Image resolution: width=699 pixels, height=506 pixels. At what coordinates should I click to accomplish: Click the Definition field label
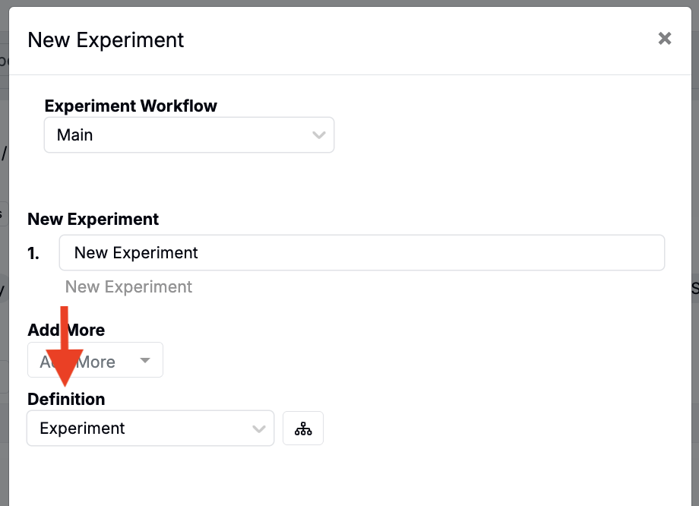pyautogui.click(x=66, y=398)
